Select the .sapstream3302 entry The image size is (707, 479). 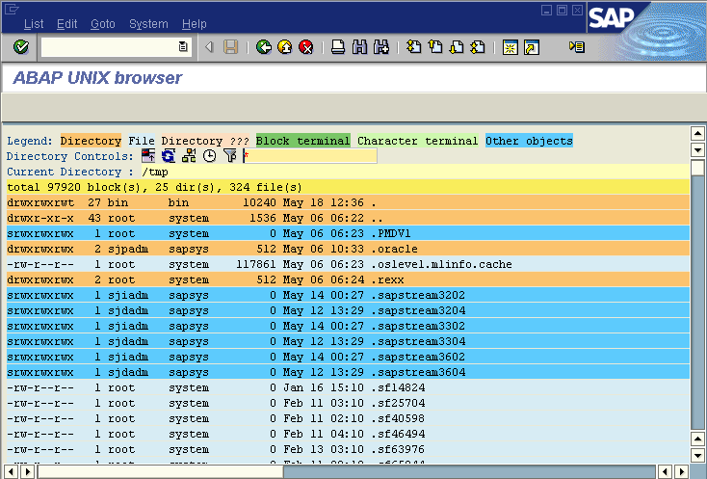348,326
